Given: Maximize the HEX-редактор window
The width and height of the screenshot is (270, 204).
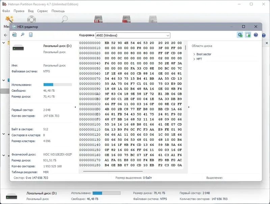Looking at the screenshot, I should [243, 27].
